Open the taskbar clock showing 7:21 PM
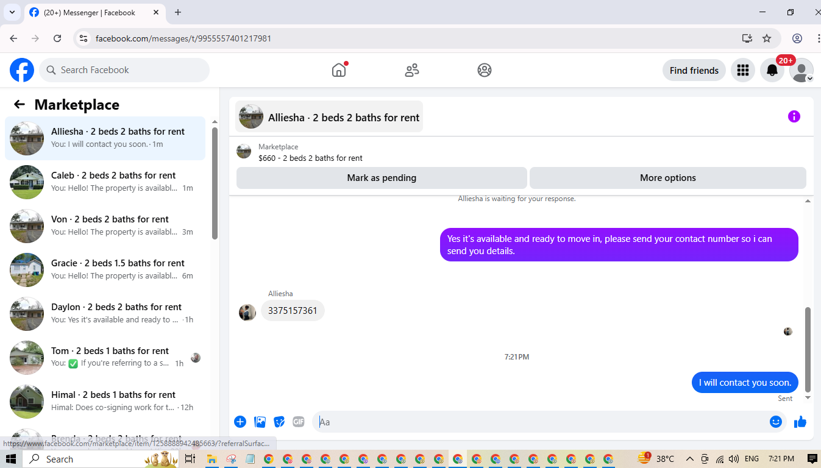This screenshot has width=821, height=468. pos(781,459)
